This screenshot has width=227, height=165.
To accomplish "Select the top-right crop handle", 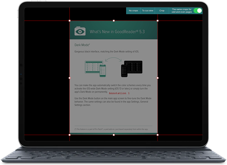I will tap(157, 21).
